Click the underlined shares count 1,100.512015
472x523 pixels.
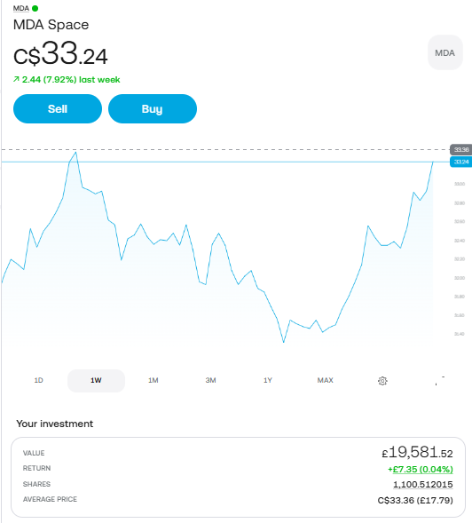(423, 484)
